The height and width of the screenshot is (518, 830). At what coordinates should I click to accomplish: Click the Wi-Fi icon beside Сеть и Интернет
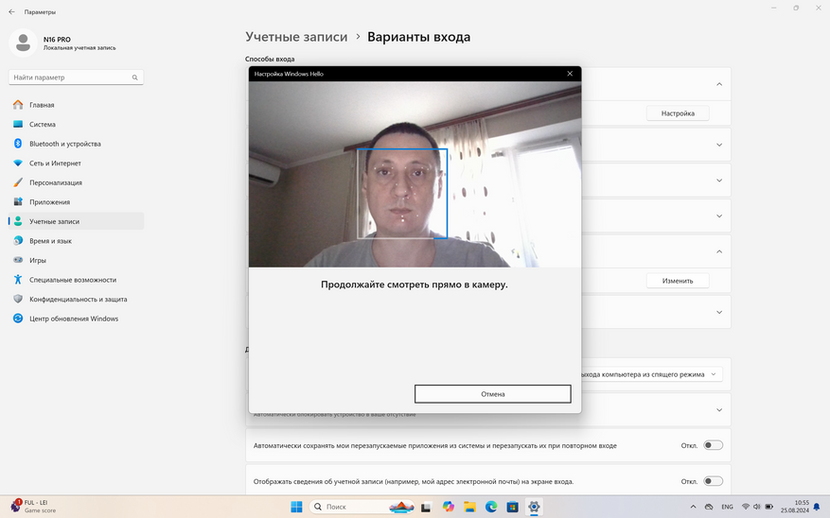pos(18,164)
